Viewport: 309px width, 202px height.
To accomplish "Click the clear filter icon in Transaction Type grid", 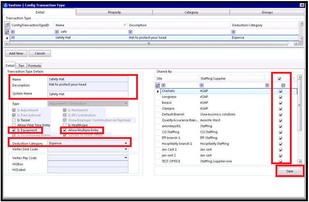I will click(7, 32).
